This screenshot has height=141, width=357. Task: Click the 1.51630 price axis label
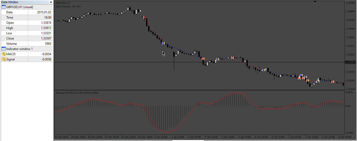click(x=350, y=72)
